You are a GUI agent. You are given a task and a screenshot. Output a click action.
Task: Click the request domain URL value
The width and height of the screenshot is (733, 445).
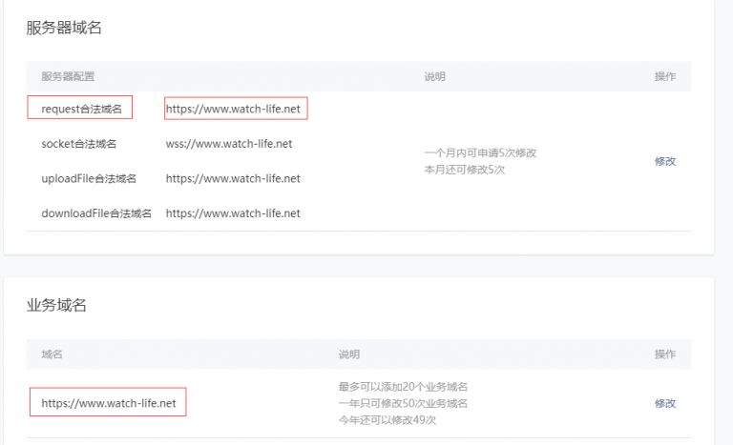tap(233, 109)
